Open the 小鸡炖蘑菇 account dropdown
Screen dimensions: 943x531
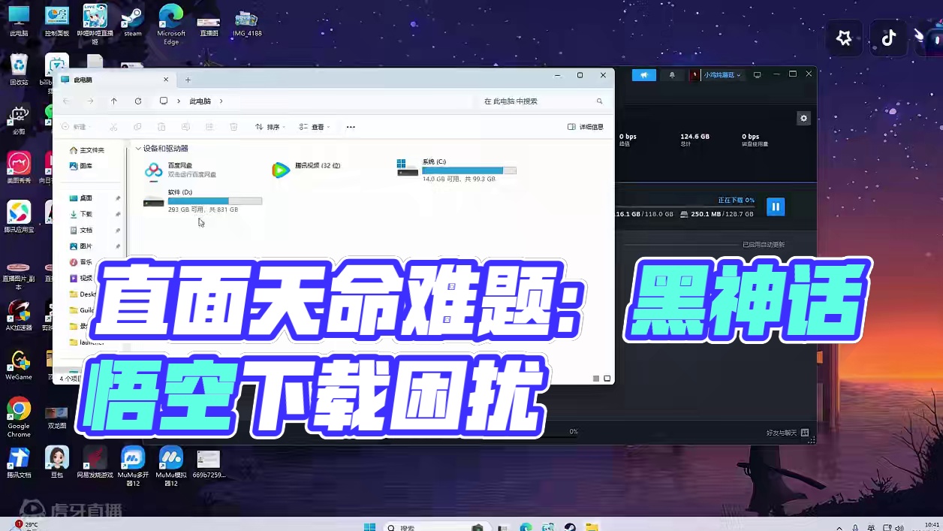coord(717,74)
